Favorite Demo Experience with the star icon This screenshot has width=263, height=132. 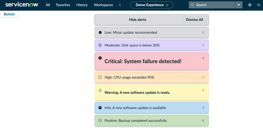pos(167,5)
